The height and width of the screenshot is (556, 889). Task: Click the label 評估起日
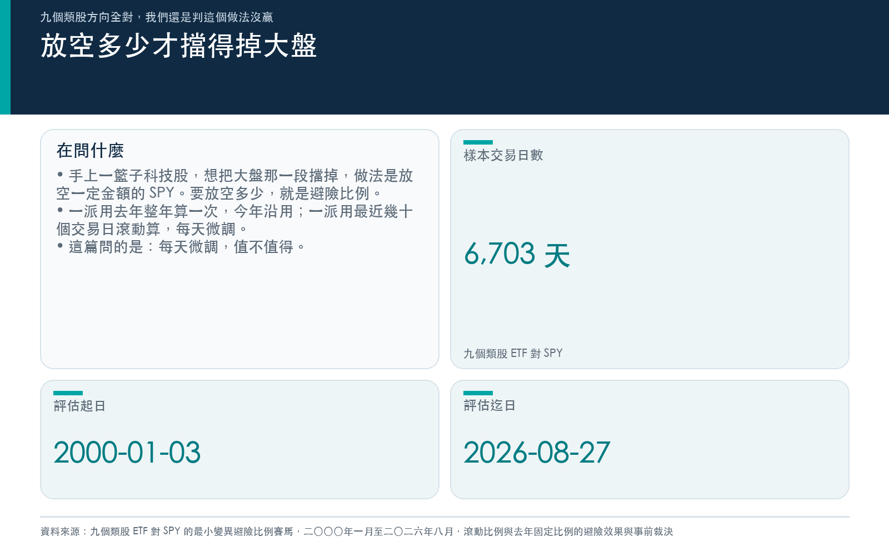(x=79, y=406)
